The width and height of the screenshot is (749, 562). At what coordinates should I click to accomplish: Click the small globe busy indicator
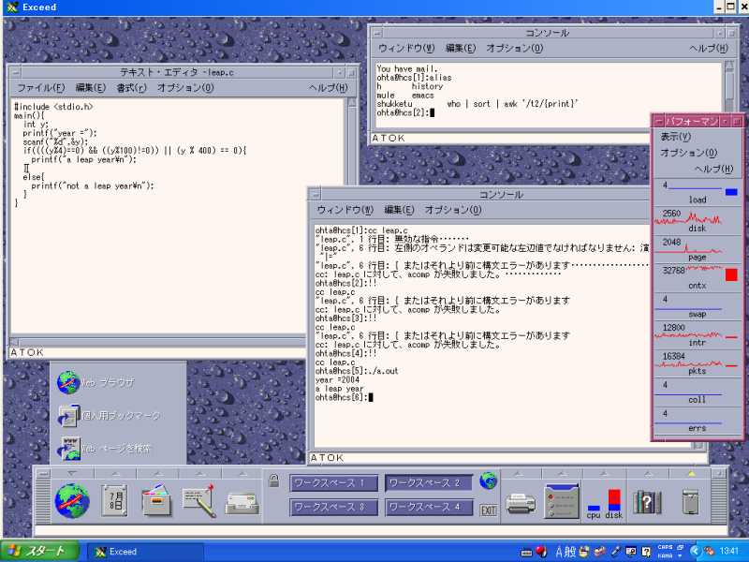pyautogui.click(x=488, y=480)
